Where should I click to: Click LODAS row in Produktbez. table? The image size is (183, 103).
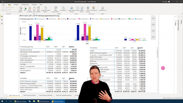tap(117, 51)
